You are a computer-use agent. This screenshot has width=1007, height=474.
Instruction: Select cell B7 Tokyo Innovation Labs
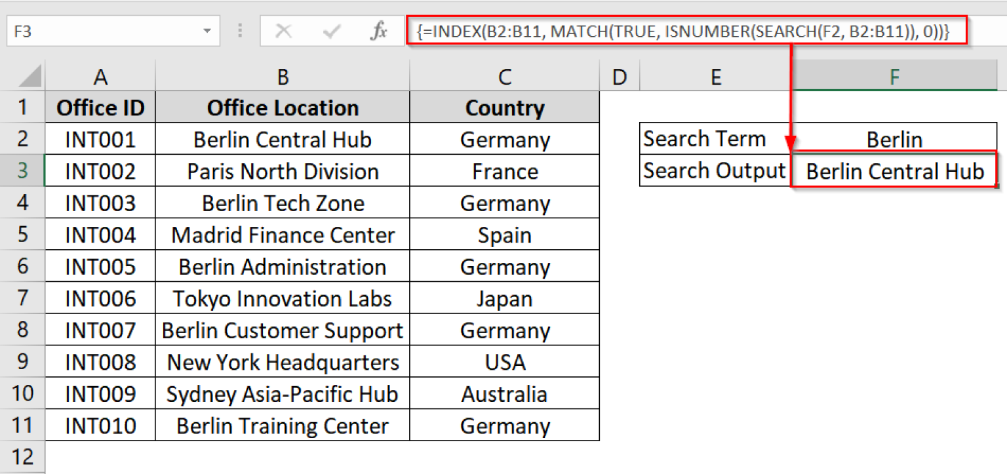pos(282,298)
